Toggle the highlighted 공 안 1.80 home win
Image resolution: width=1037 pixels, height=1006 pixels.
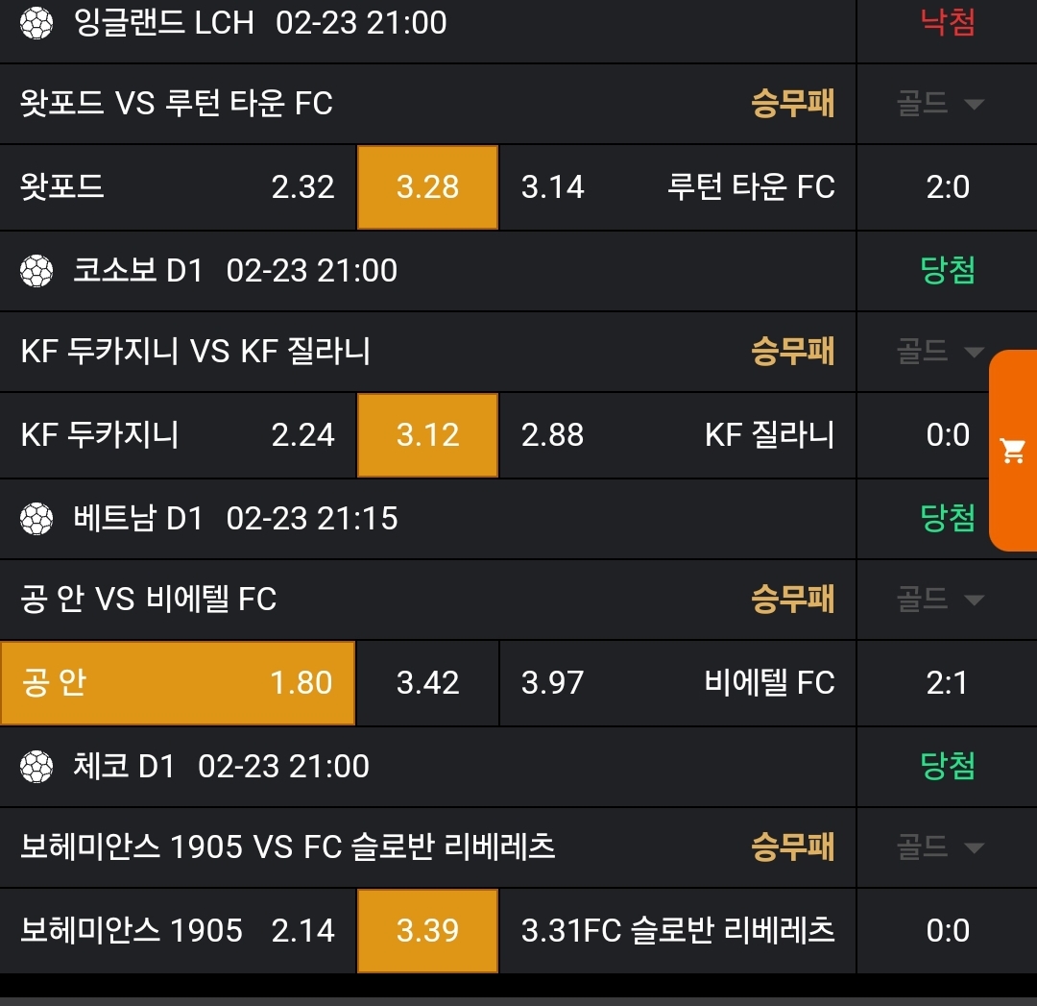click(178, 683)
